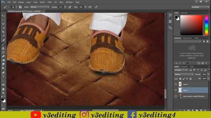Select the Pen tool
The height and width of the screenshot is (118, 211).
click(x=3, y=73)
